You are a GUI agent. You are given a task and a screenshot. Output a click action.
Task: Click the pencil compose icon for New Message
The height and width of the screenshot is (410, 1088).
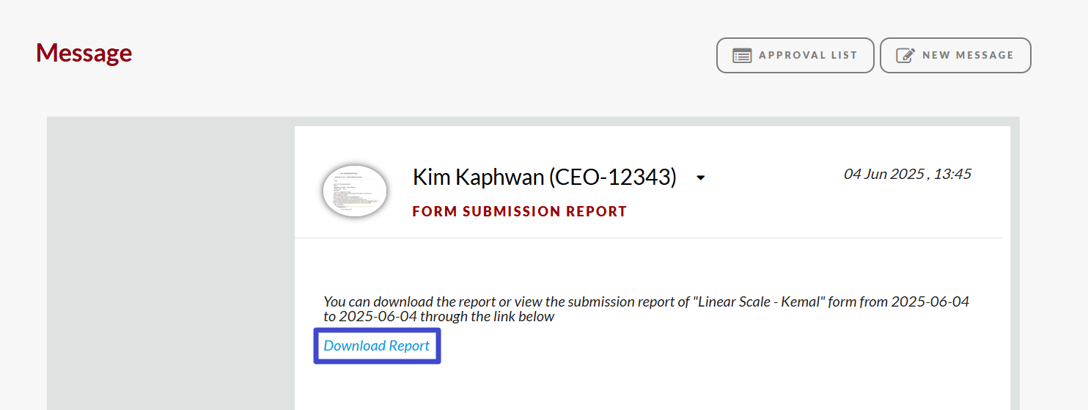pyautogui.click(x=905, y=56)
